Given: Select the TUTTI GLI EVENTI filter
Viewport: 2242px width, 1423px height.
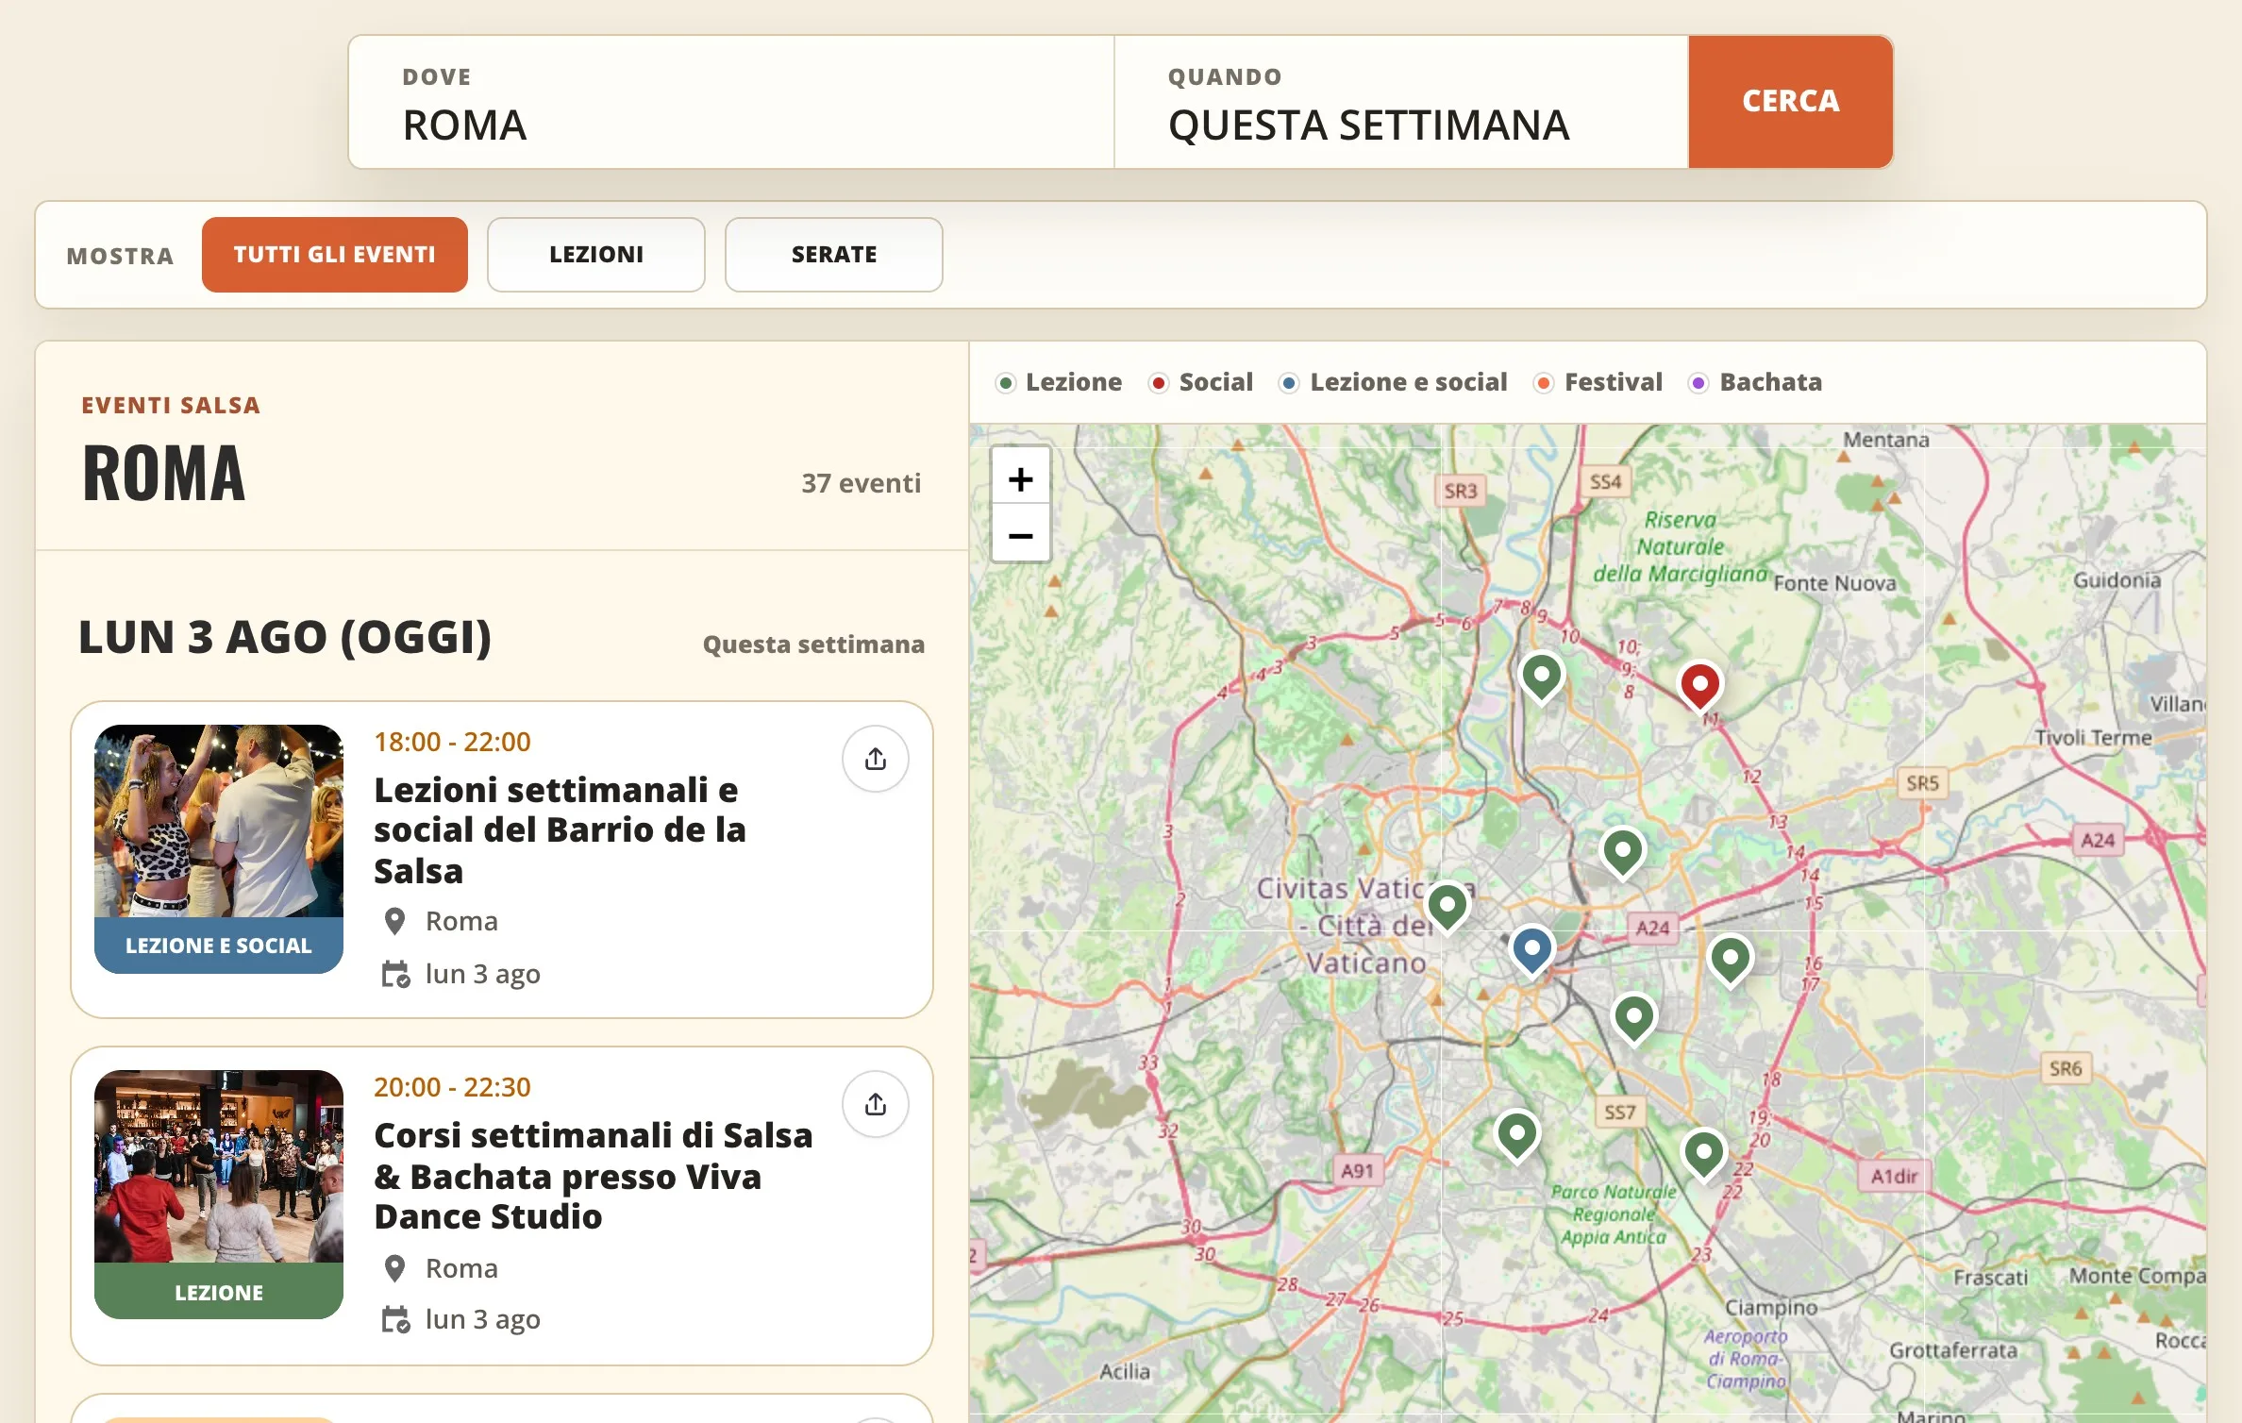Looking at the screenshot, I should tap(335, 255).
